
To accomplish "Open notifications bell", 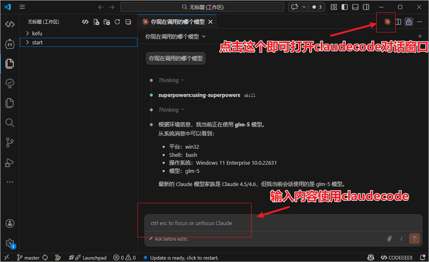I will (422, 257).
